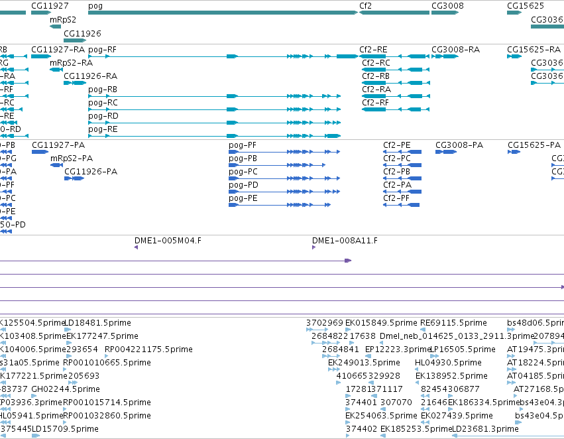
Task: Select the EK249013.5prime EST label
Action: [364, 362]
